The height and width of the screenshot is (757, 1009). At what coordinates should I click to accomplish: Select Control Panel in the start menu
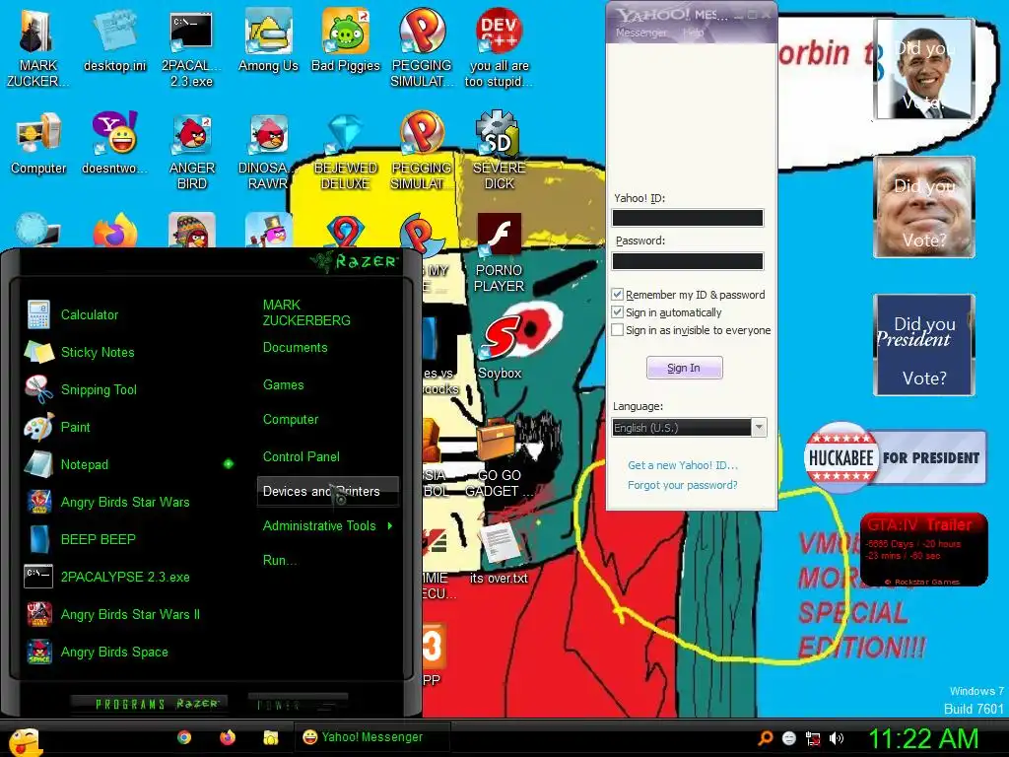302,457
